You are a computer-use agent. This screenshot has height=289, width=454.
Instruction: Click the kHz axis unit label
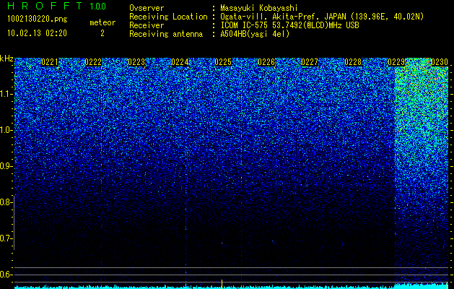[x=6, y=59]
